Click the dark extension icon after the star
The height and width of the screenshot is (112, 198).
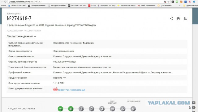173,2
